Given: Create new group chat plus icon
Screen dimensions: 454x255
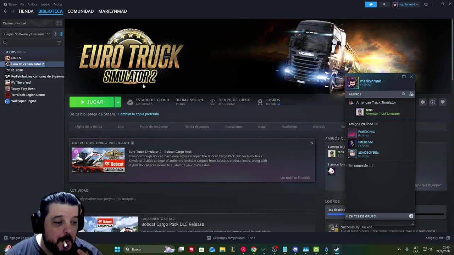Looking at the screenshot, I should coord(411,216).
